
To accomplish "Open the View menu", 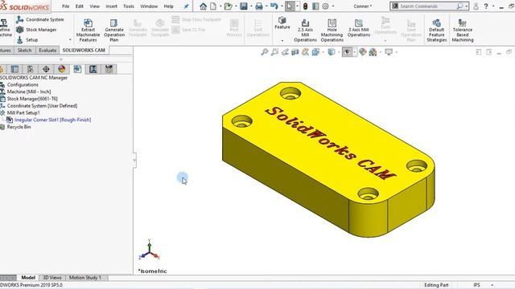I will click(95, 6).
